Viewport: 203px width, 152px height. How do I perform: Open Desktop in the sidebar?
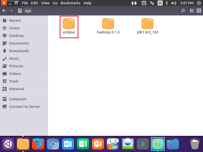tap(24, 36)
